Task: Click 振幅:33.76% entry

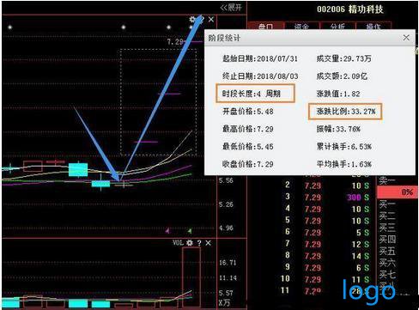Action: click(338, 129)
